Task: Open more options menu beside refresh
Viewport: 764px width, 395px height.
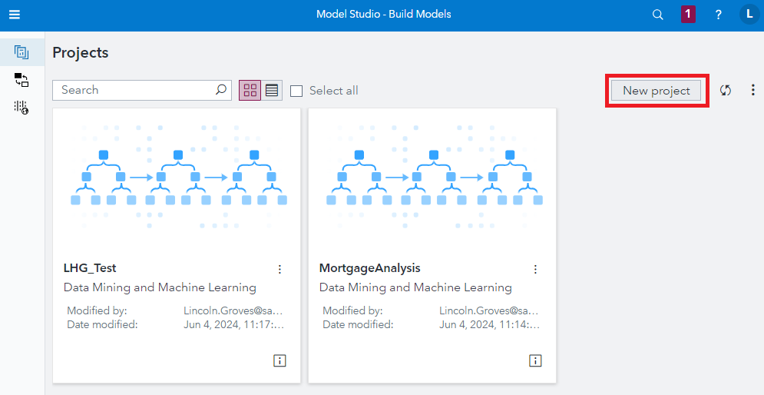Action: [752, 90]
